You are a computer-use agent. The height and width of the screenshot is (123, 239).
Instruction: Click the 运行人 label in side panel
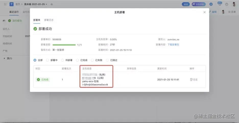tap(6, 29)
